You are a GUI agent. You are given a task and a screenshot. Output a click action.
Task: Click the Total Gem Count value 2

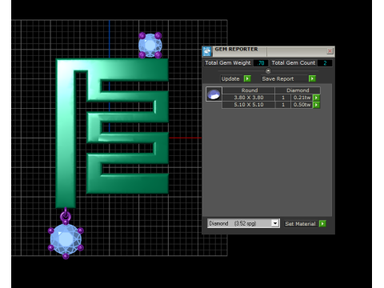[x=325, y=63]
